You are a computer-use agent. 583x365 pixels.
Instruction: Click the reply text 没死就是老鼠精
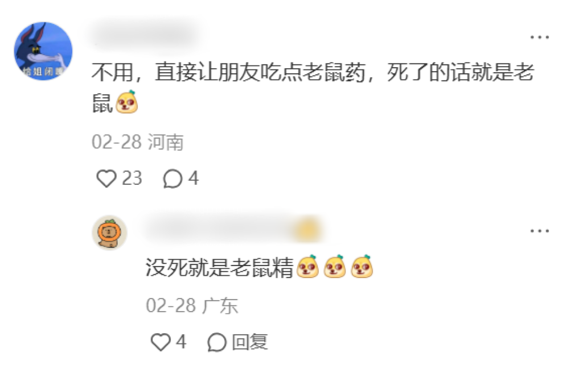[x=219, y=267]
